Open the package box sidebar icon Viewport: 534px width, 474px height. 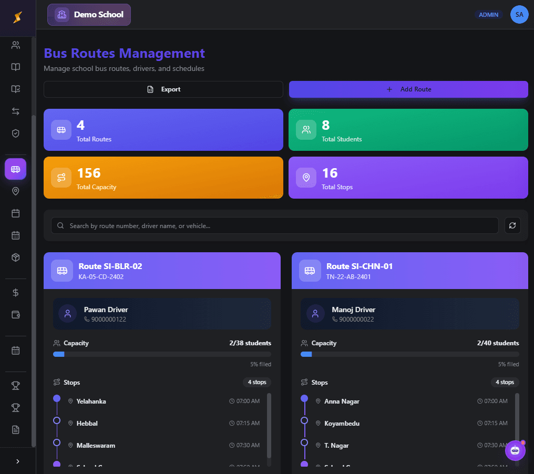[x=16, y=257]
